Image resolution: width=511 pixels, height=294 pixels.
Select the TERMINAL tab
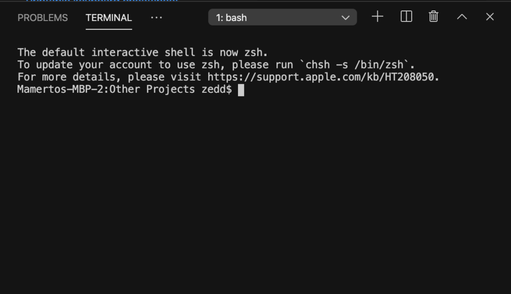coord(109,17)
